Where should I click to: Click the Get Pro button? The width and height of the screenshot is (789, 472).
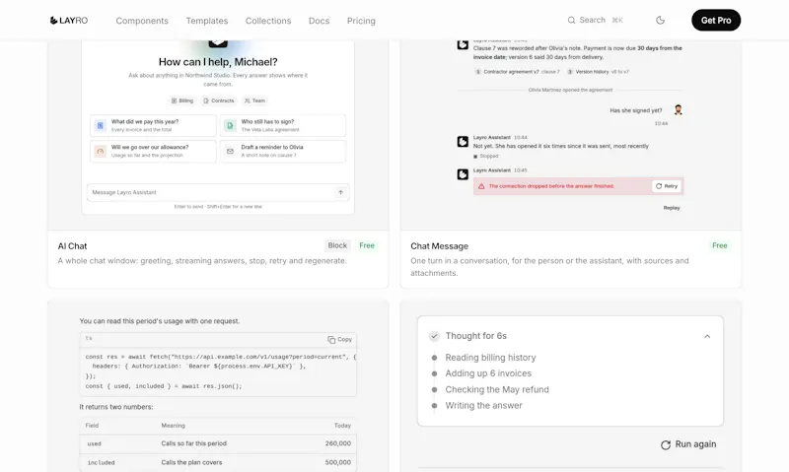(716, 20)
